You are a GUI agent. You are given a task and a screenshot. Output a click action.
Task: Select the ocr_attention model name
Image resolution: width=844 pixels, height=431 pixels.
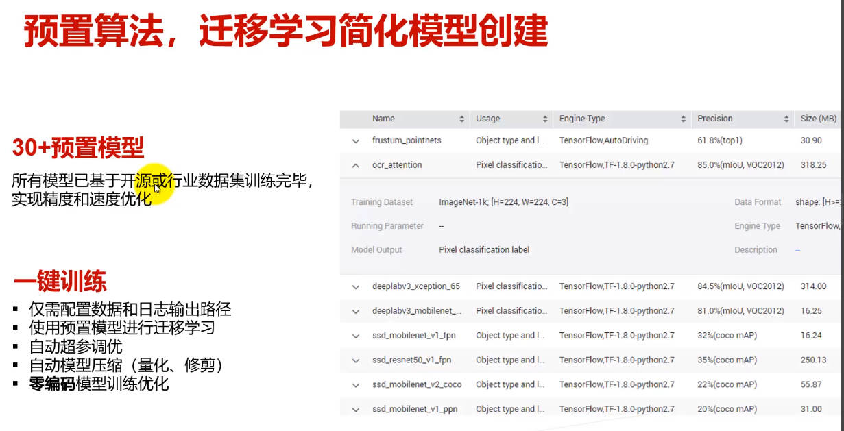397,165
